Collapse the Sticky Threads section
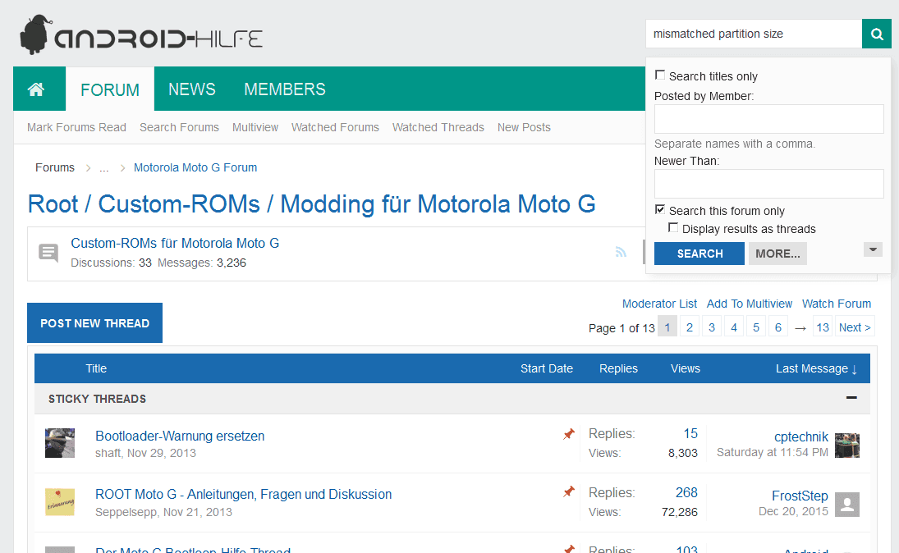 pos(851,398)
